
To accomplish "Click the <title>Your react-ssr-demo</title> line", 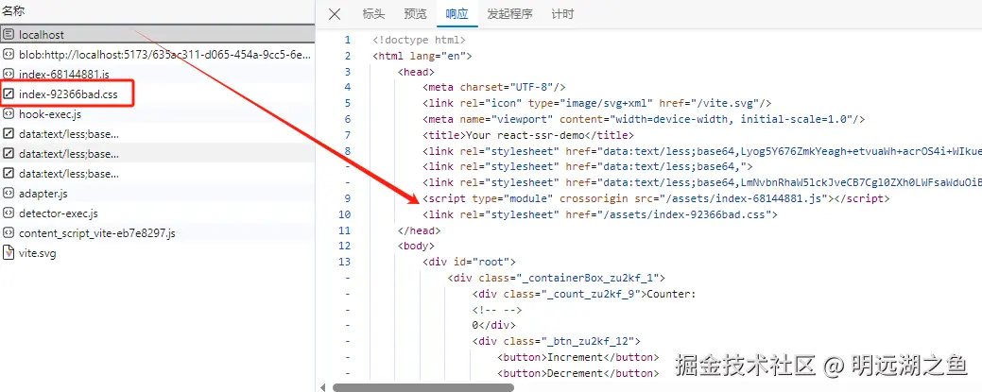I will pos(528,135).
